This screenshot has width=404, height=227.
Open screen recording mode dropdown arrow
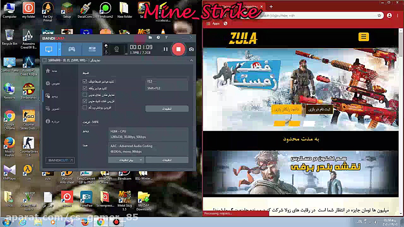(59, 49)
